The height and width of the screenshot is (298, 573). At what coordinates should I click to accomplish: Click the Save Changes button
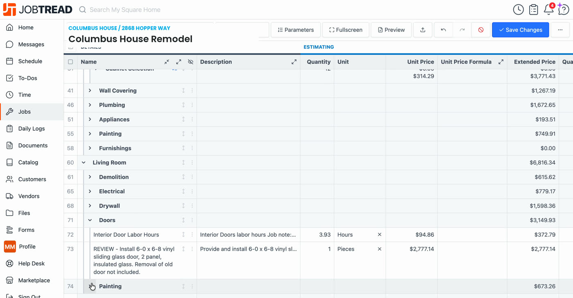520,30
